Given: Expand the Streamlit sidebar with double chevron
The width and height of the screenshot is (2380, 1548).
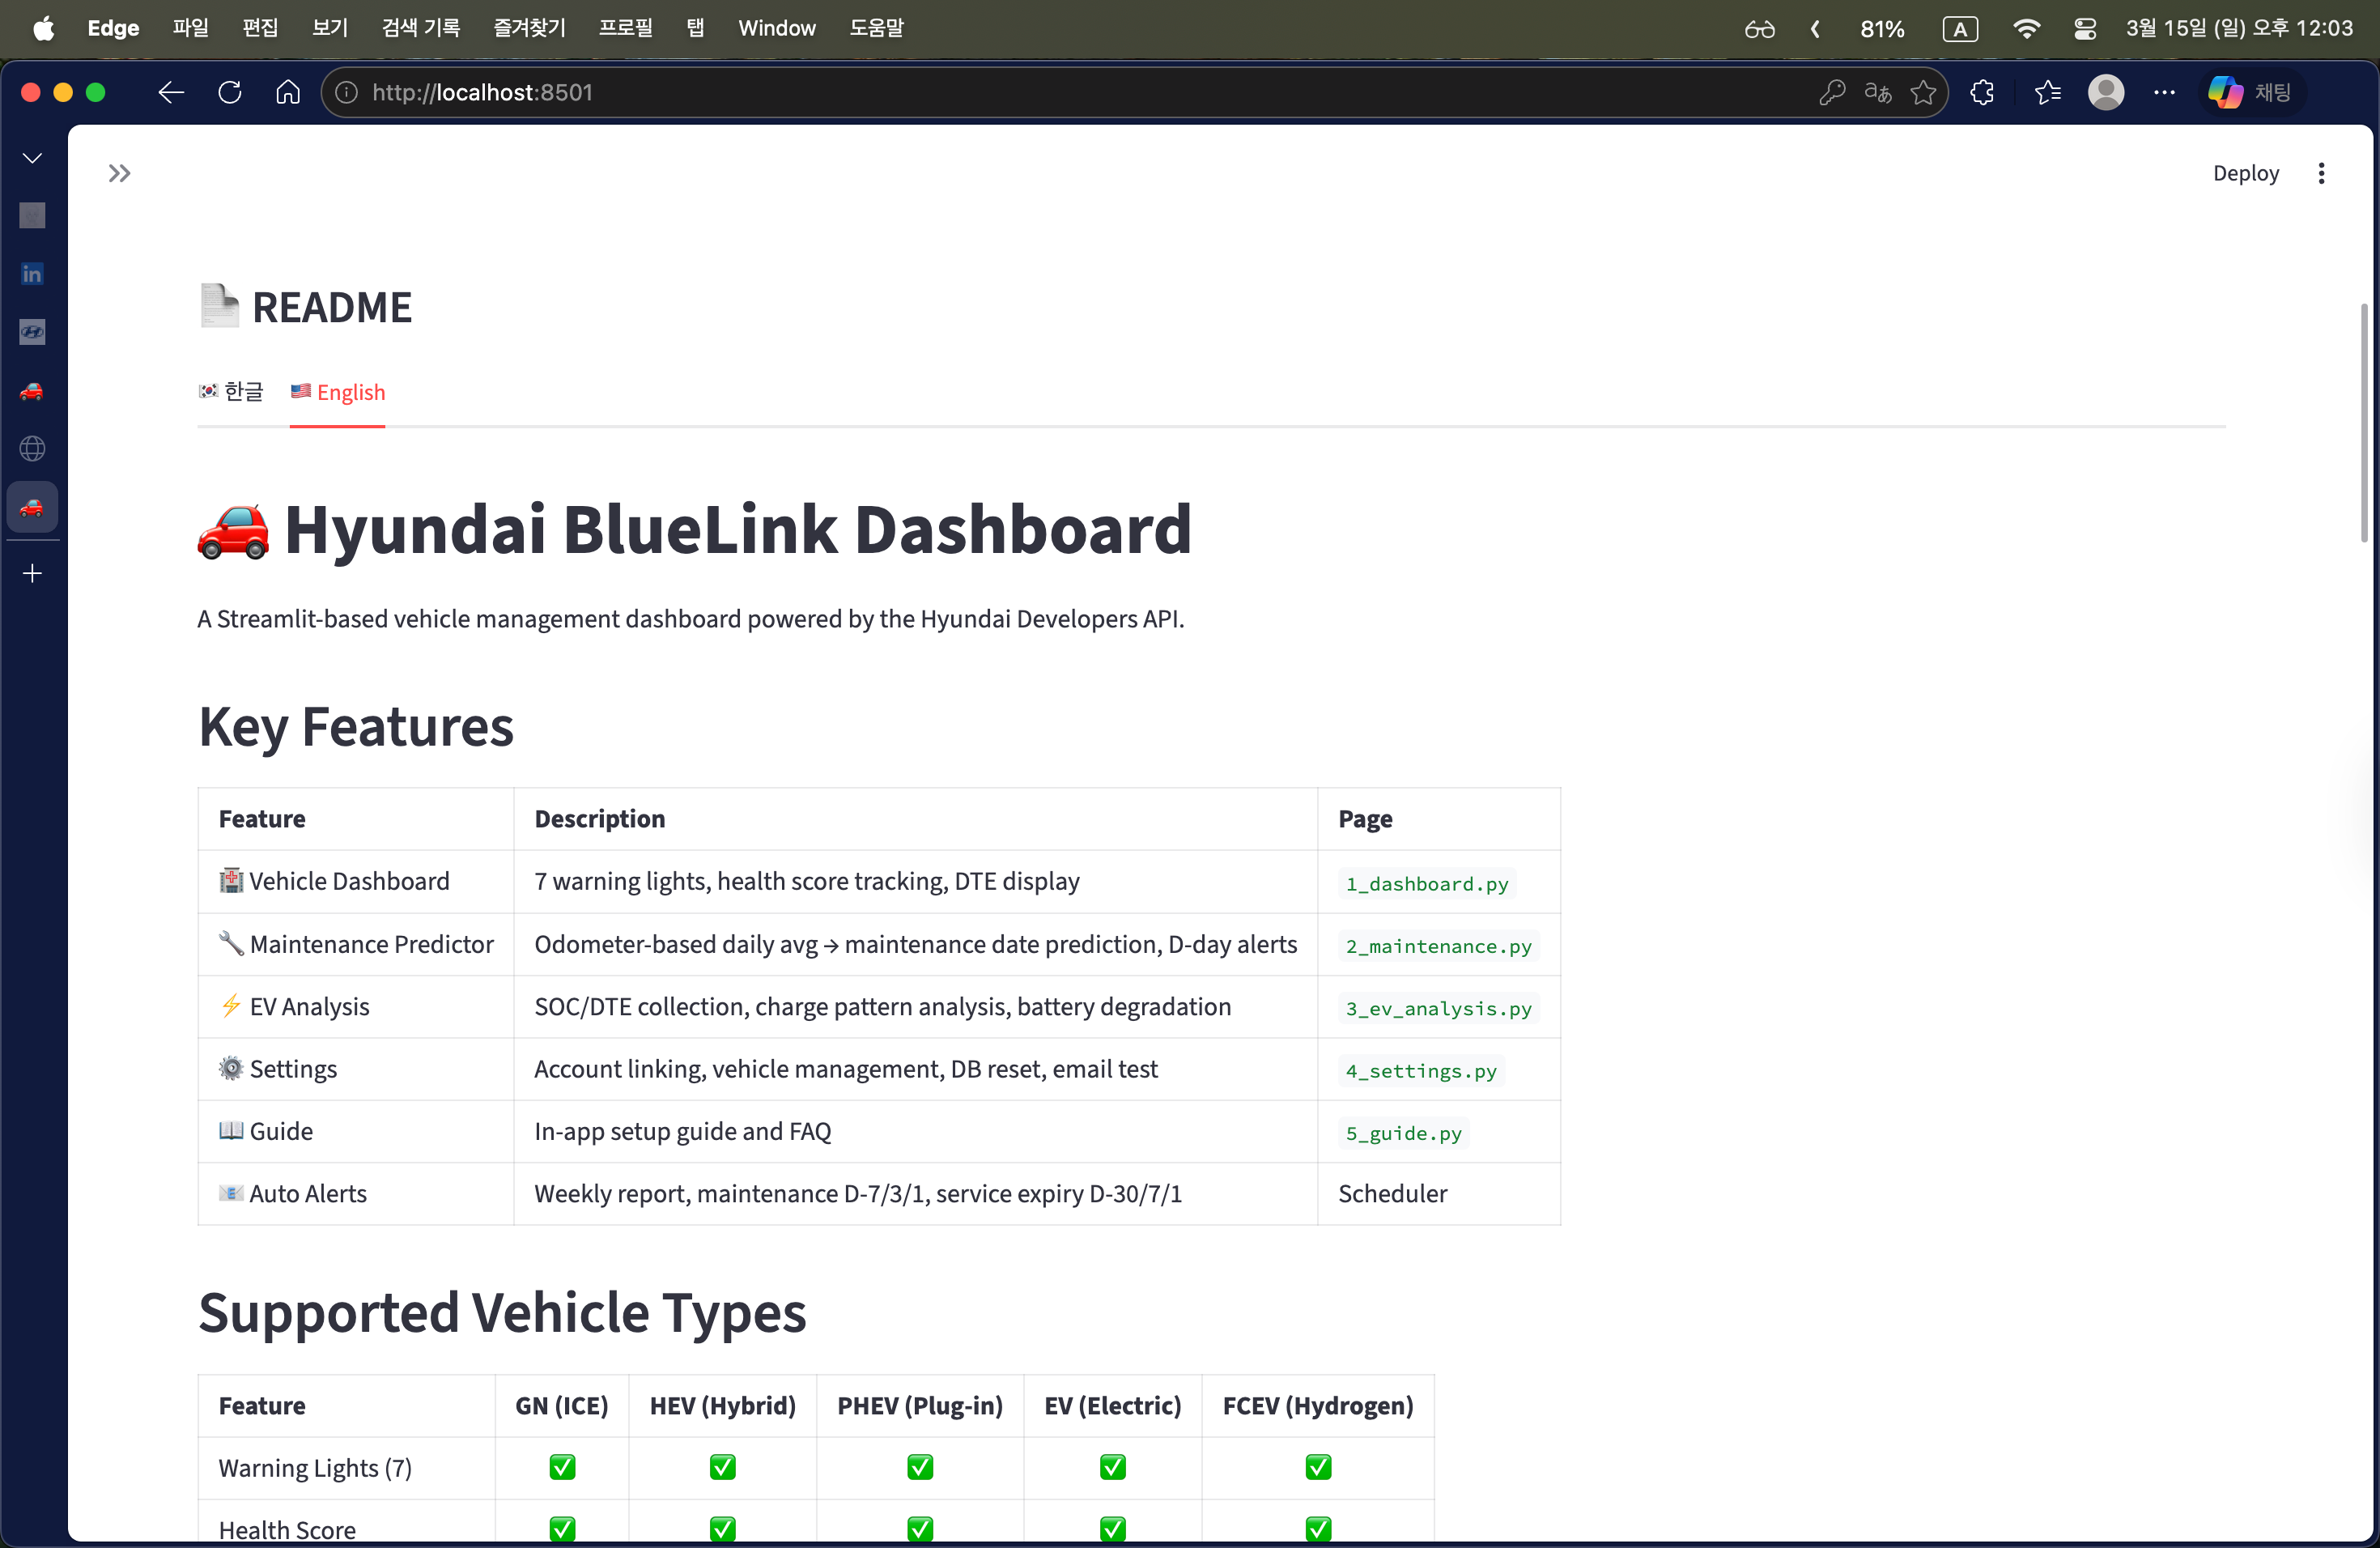Looking at the screenshot, I should click(x=119, y=172).
